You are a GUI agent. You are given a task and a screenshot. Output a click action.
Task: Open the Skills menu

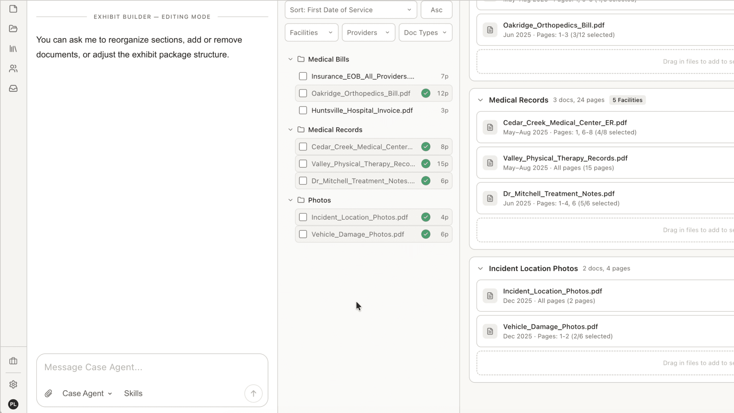[133, 394]
